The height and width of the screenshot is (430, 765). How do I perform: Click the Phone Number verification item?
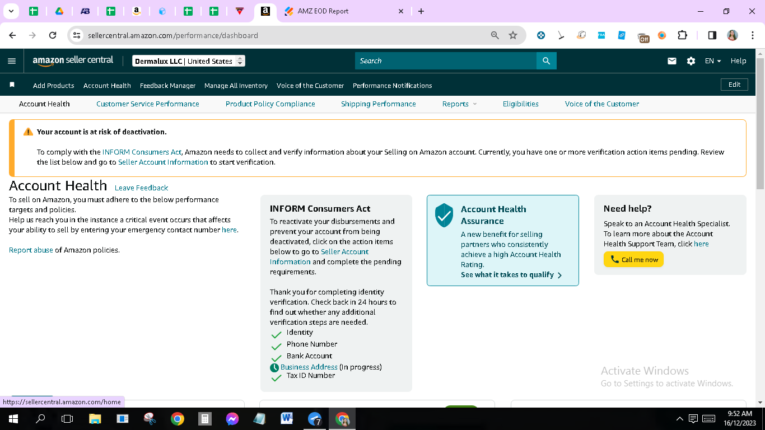point(312,344)
